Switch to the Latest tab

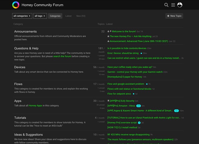[x=68, y=16]
